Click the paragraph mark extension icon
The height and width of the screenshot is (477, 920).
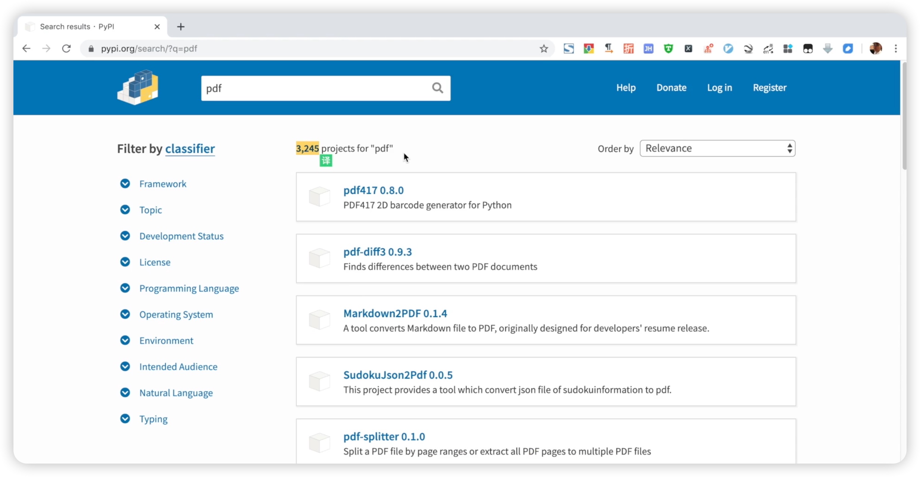tap(608, 48)
